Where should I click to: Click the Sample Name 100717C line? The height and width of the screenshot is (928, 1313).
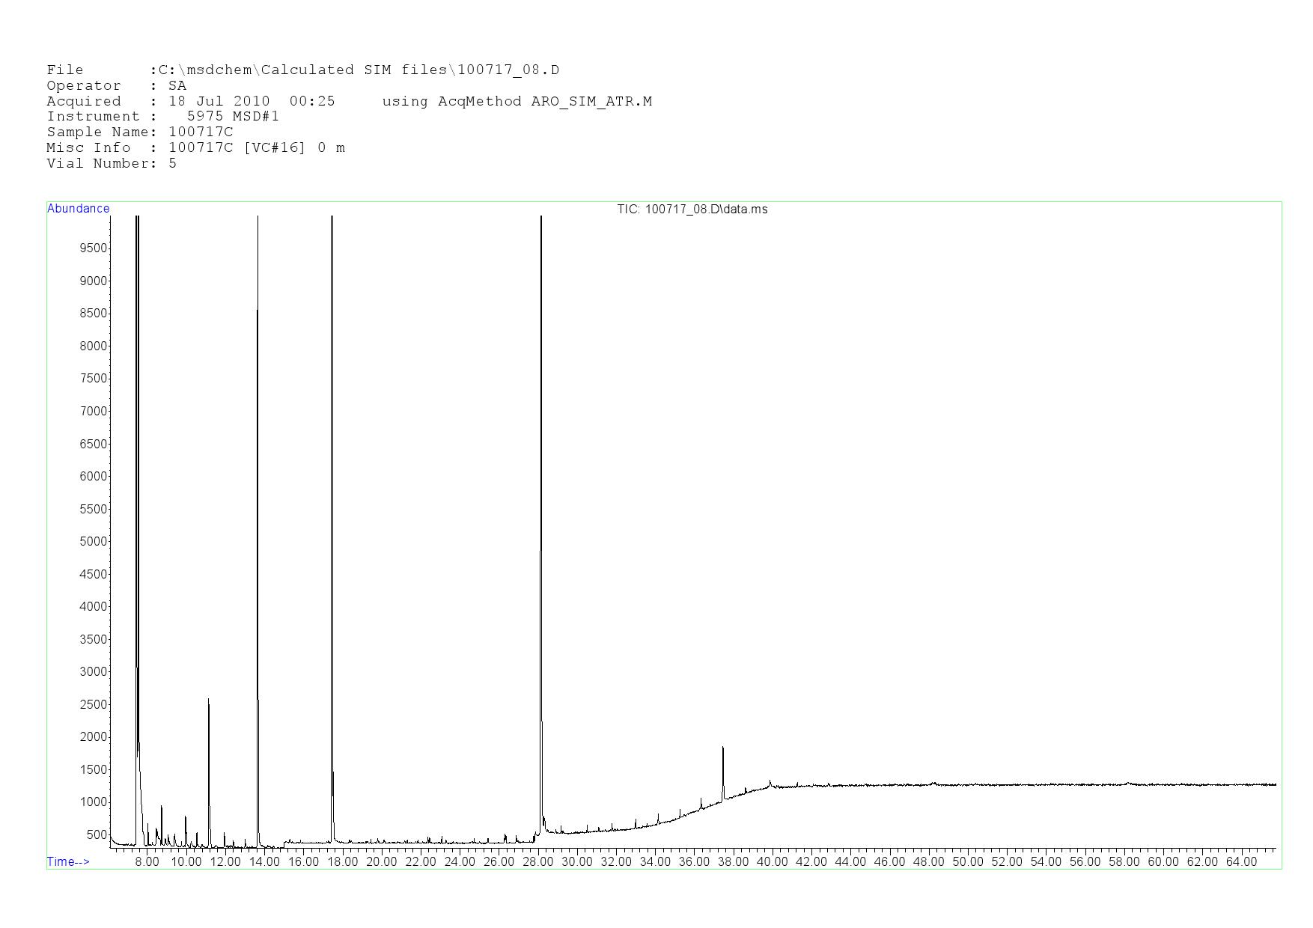tap(139, 132)
